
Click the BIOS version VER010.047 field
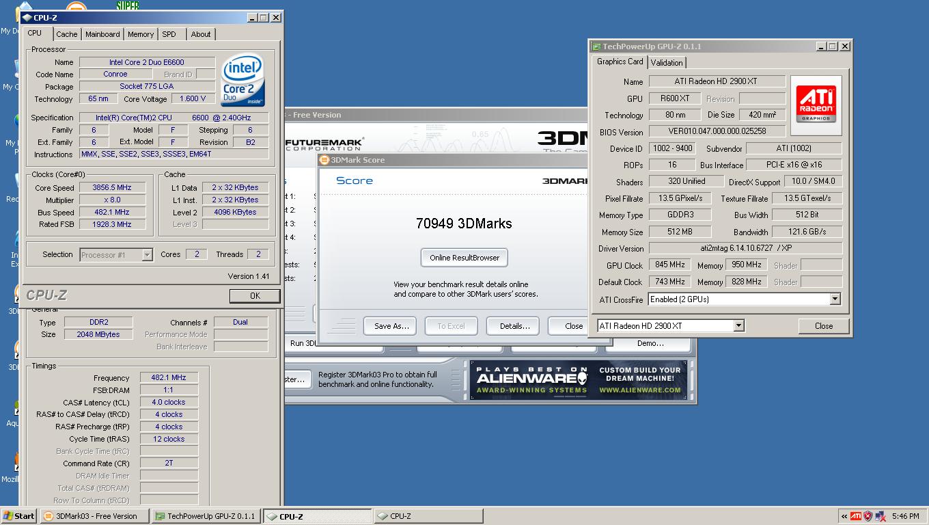[x=717, y=131]
